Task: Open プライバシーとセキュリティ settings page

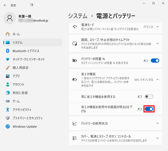Action: click(33, 118)
